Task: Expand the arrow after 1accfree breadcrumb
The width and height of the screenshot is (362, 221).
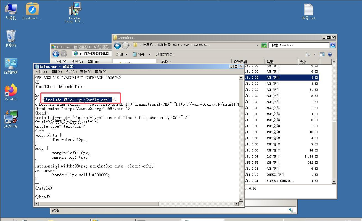Action: click(x=209, y=45)
